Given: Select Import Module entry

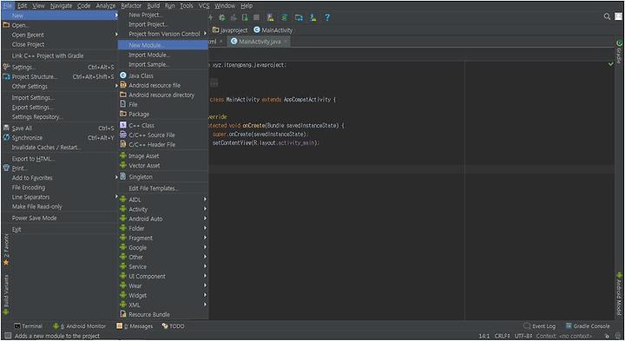Looking at the screenshot, I should coord(163,55).
